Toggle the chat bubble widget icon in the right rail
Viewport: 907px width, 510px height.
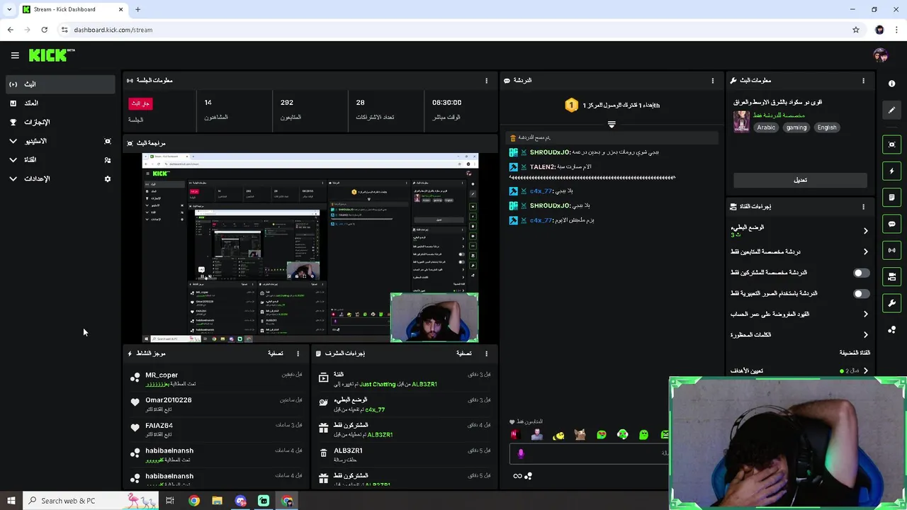(891, 224)
